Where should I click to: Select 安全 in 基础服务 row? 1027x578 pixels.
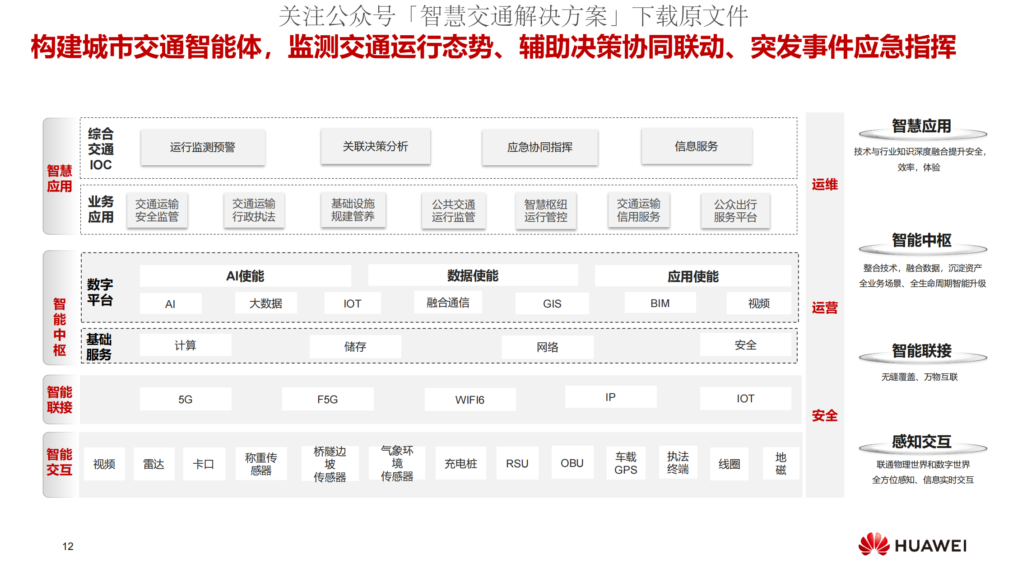745,345
